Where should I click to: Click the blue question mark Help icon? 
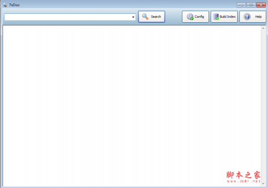tap(247, 17)
